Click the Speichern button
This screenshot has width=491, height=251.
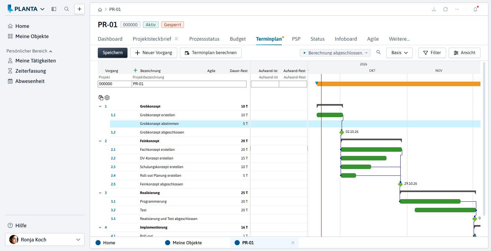pyautogui.click(x=112, y=53)
